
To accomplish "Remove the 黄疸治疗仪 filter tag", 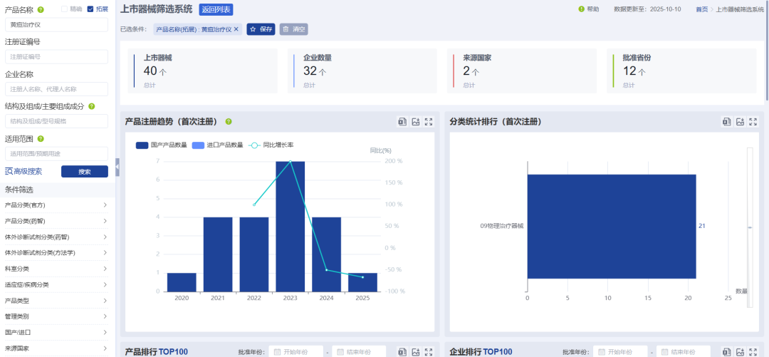I will tap(236, 29).
